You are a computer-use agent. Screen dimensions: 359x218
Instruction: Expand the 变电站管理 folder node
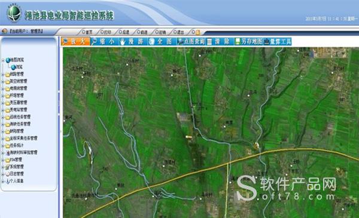3,110
